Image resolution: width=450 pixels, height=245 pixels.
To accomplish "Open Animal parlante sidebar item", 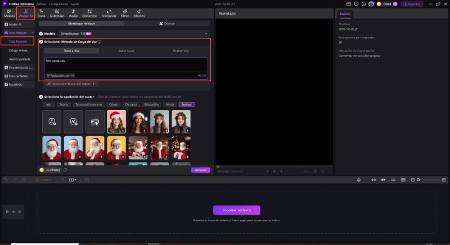I will [x=20, y=59].
